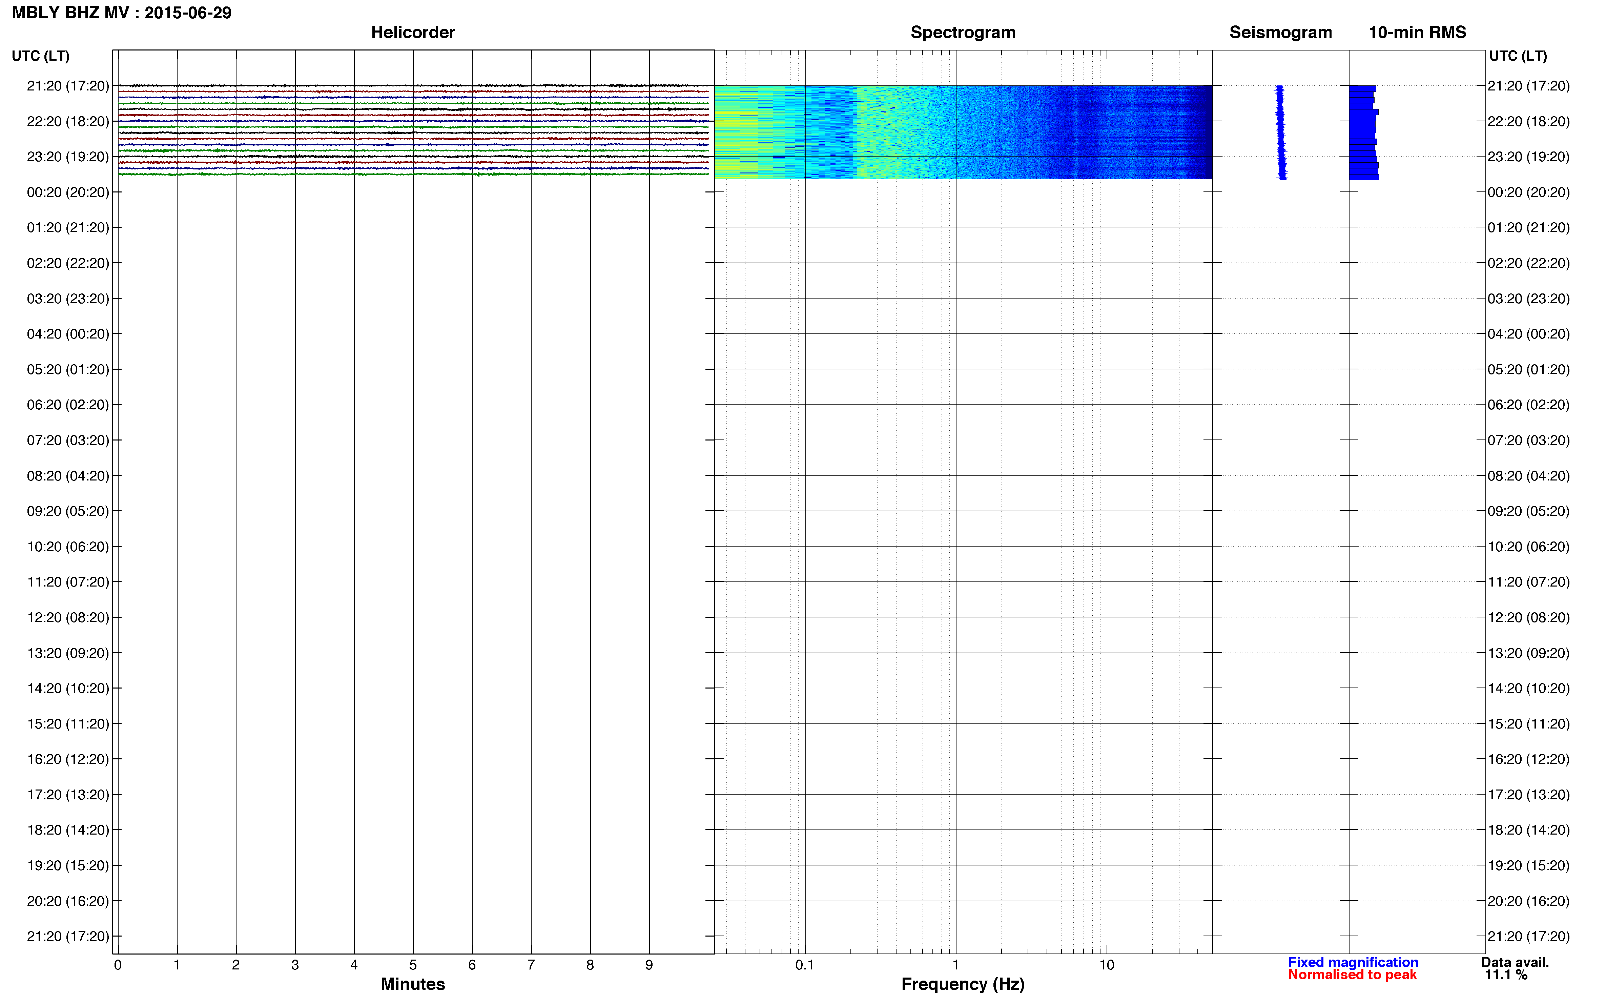
Task: Click the left-axis '10:20 (06:20)' time label
Action: (x=68, y=547)
